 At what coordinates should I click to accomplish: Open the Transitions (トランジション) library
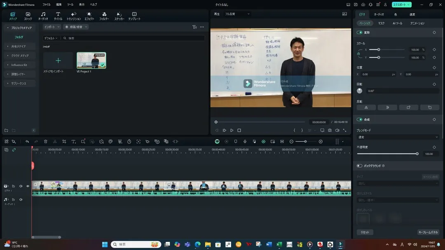pyautogui.click(x=73, y=16)
